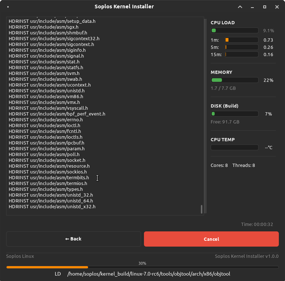Select log line usr/include/asm/termbits.h
The image size is (285, 281).
tap(49, 178)
